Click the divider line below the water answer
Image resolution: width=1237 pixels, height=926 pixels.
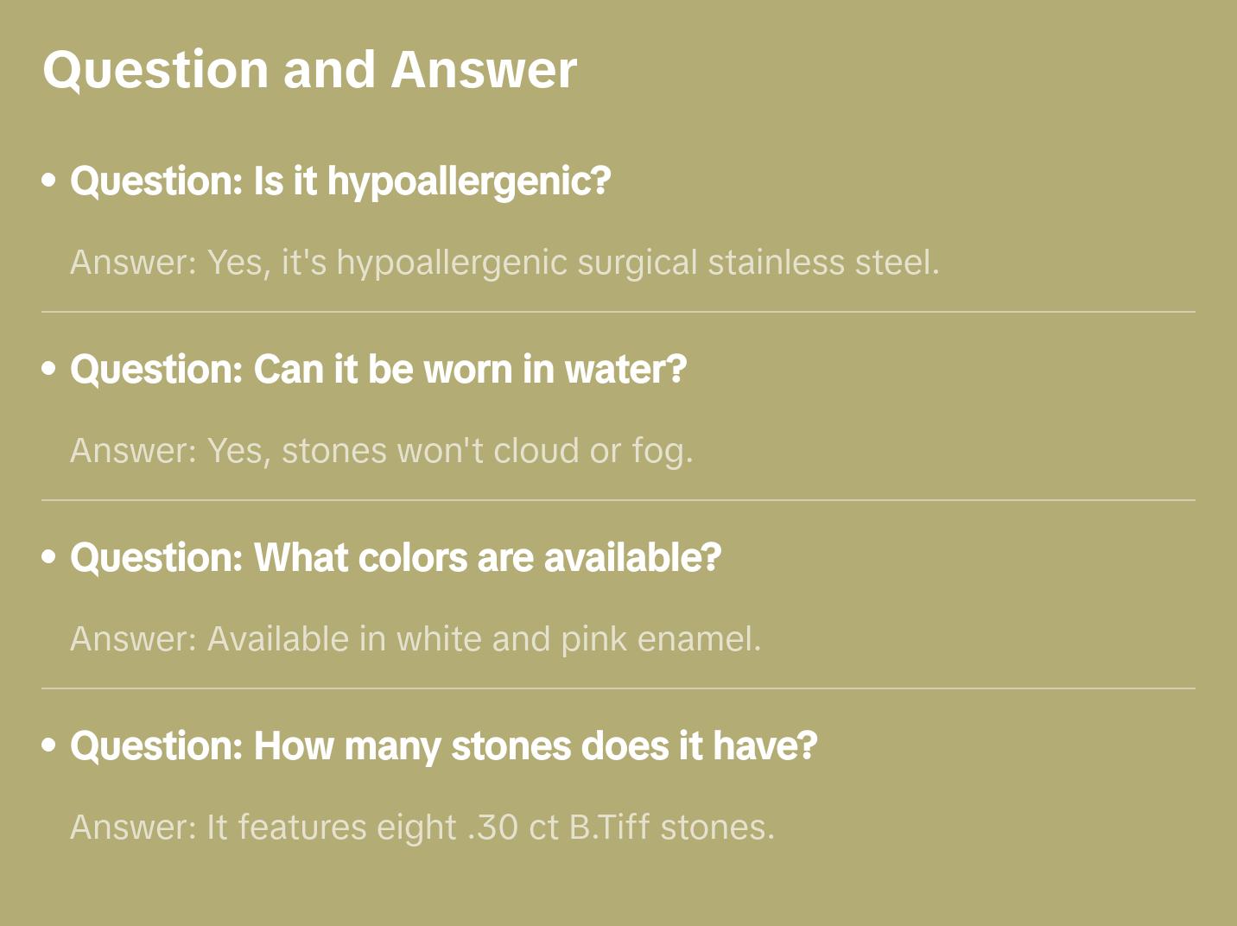tap(618, 500)
